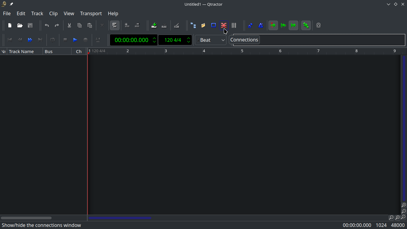Toggle clip edit mode in the toolbar

point(115,25)
